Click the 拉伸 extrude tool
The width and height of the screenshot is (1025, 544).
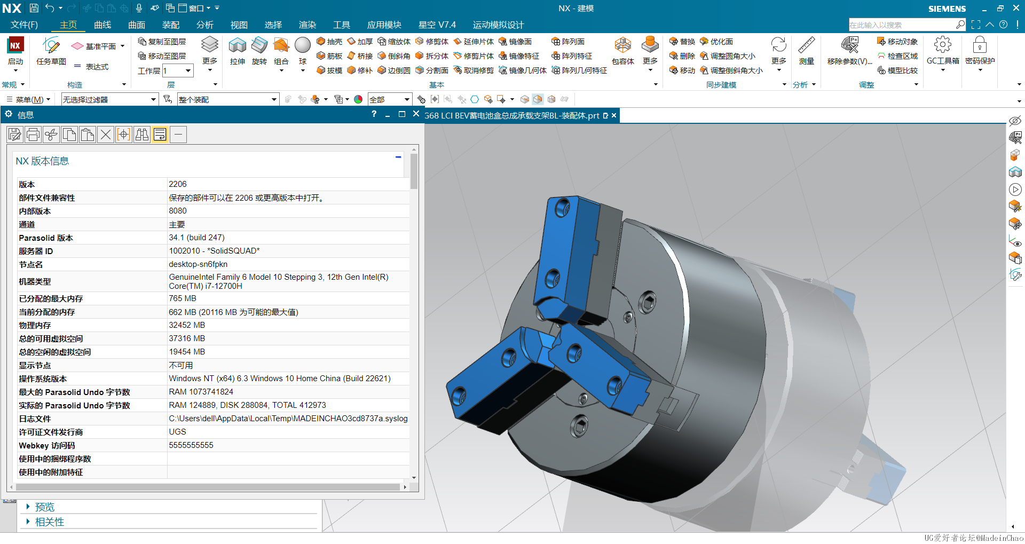point(238,52)
